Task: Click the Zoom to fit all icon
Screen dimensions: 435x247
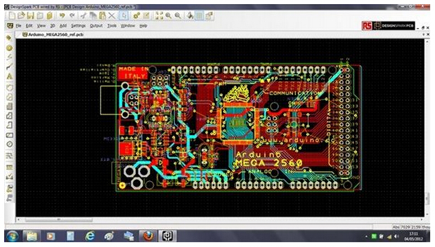Action: coord(159,16)
